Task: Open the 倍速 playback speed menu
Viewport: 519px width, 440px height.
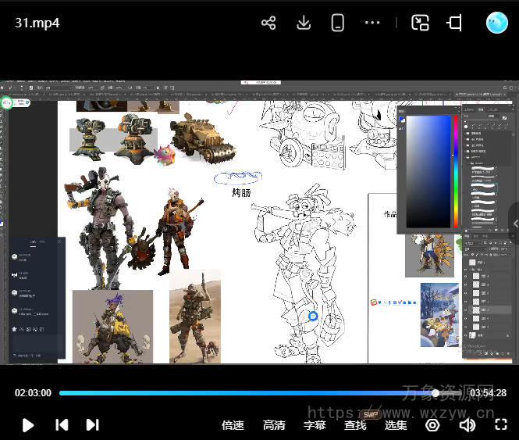Action: coord(233,425)
